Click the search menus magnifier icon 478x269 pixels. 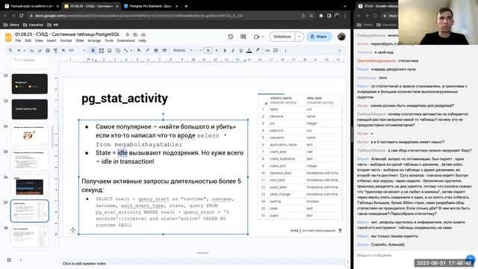click(10, 50)
